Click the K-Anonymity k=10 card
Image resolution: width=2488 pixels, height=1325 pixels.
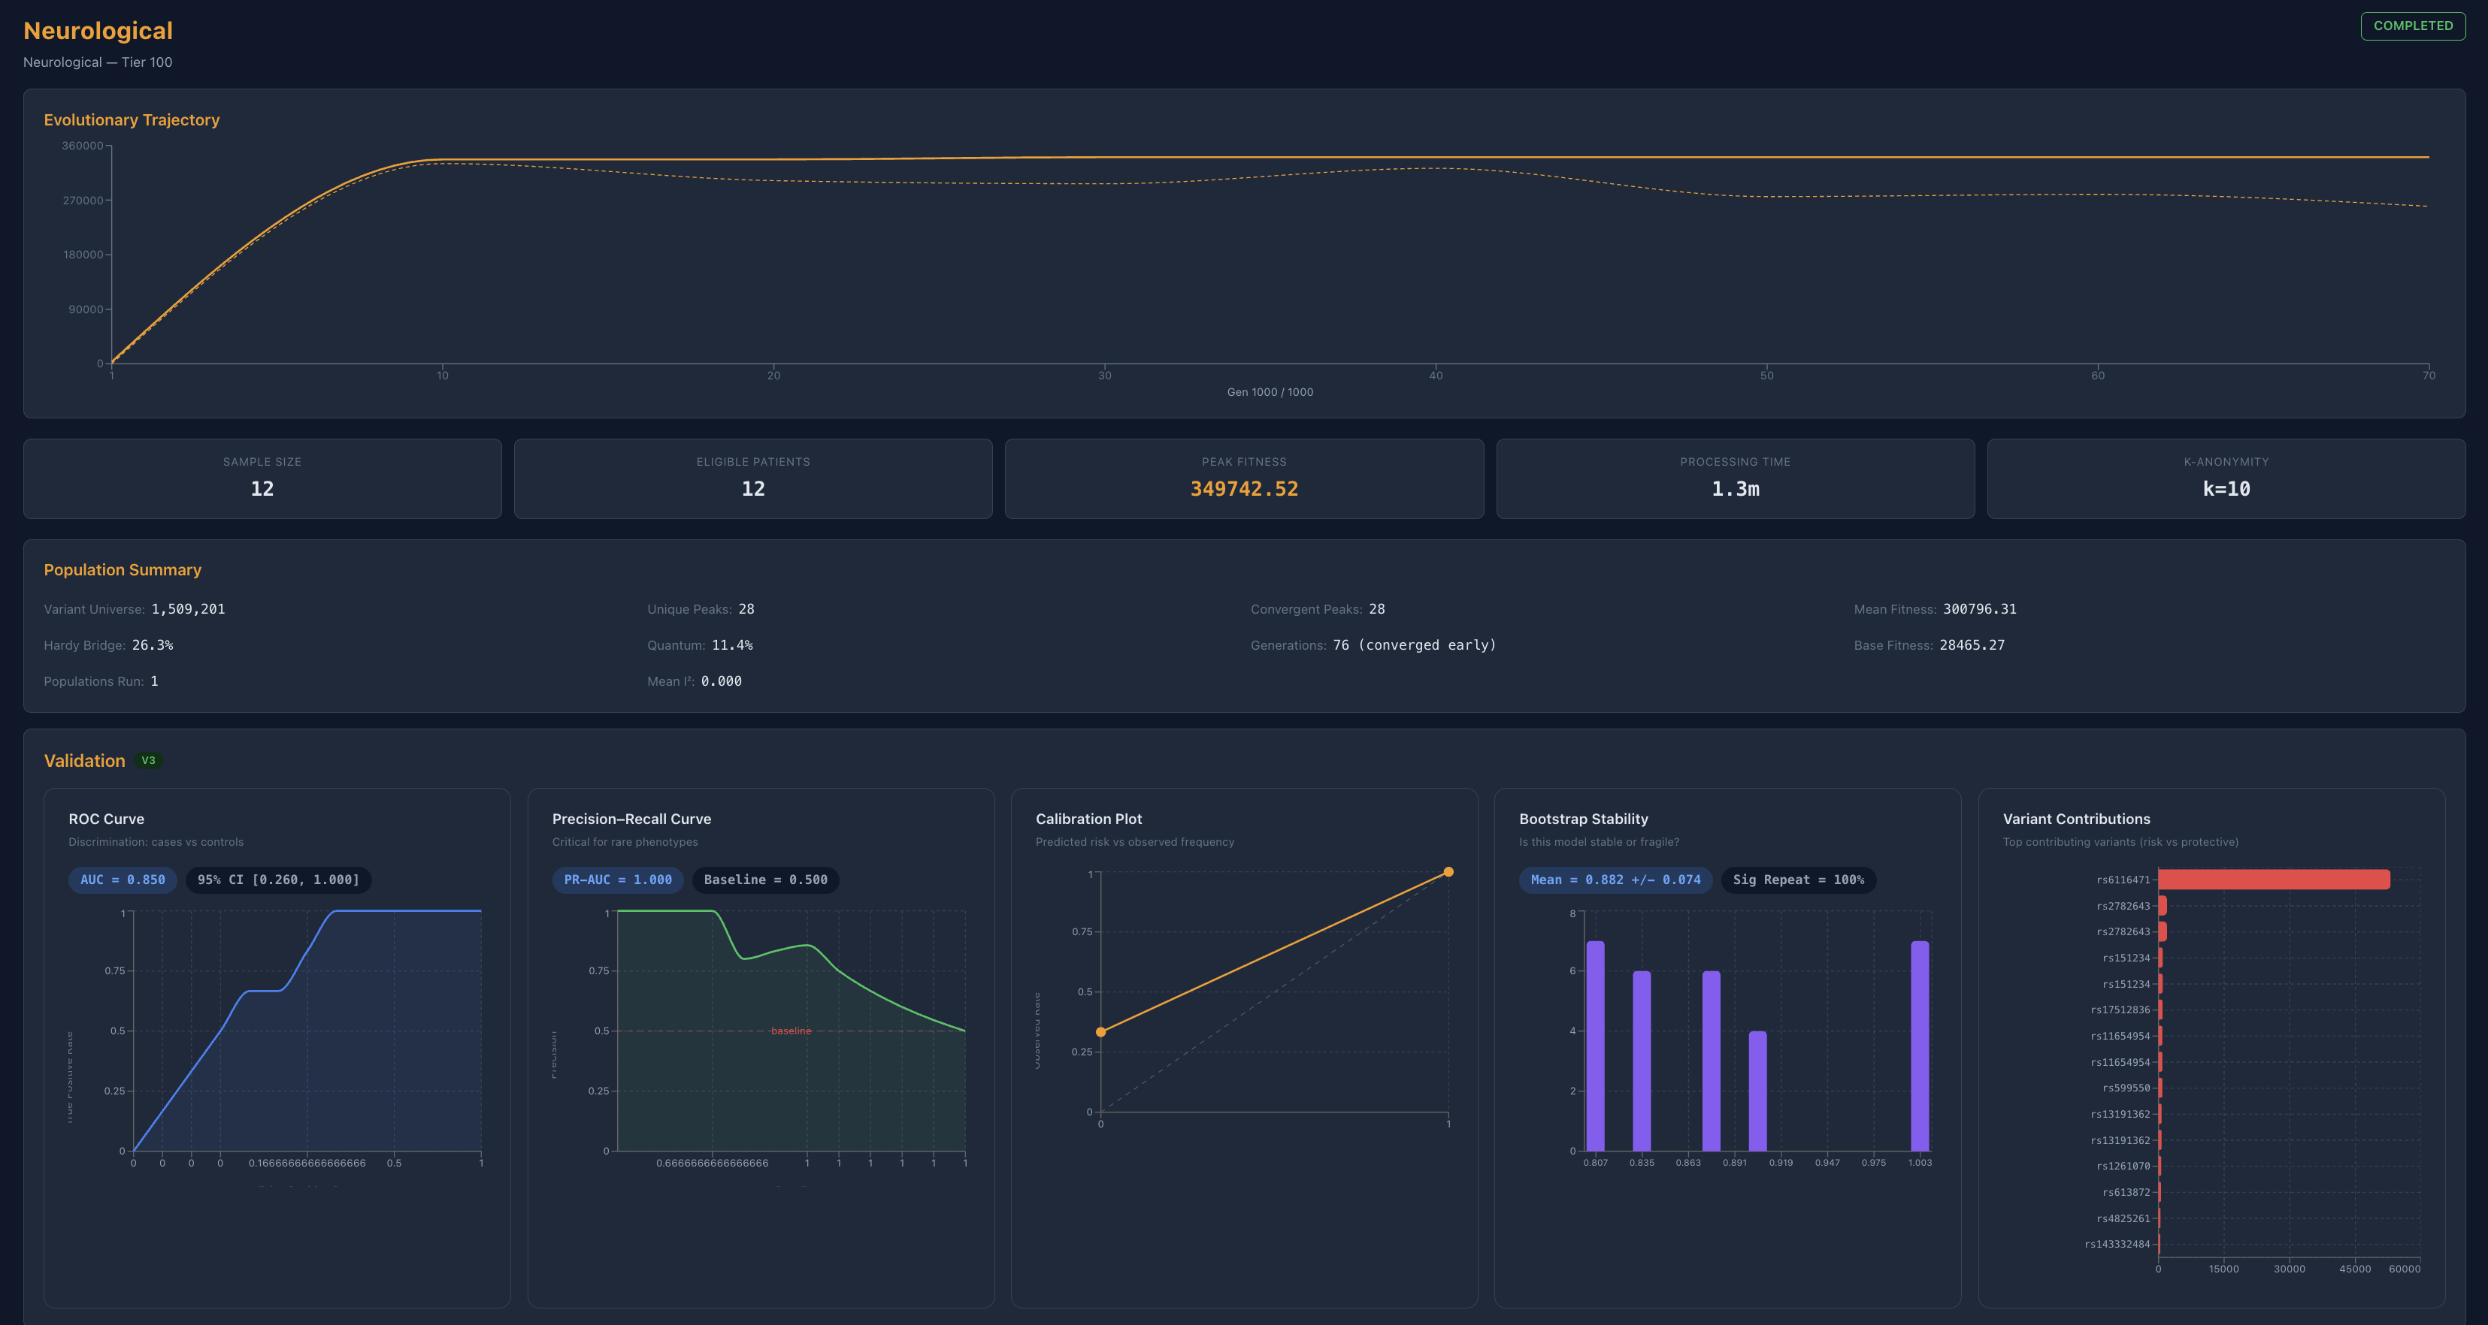tap(2225, 478)
